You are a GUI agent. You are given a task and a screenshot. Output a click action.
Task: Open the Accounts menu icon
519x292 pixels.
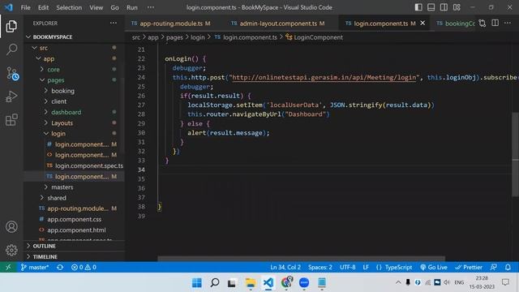11,227
